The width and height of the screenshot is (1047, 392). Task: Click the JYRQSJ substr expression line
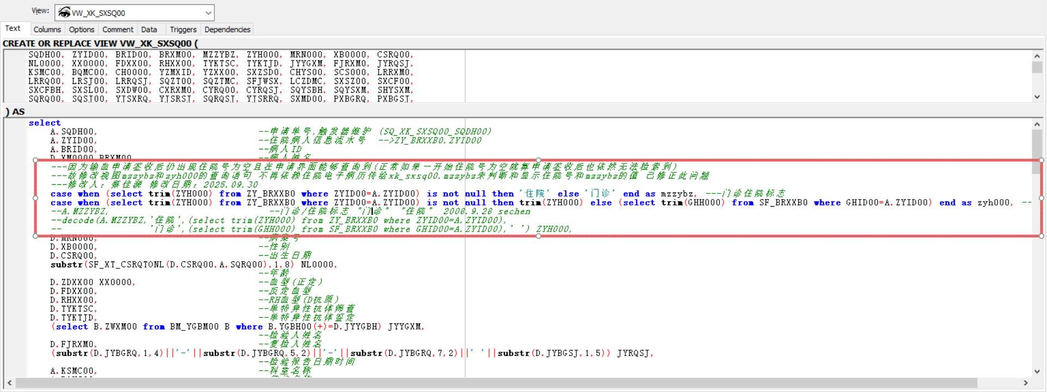pos(352,353)
